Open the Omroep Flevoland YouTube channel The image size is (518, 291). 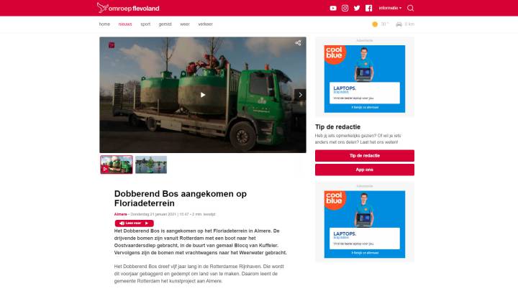(x=333, y=8)
